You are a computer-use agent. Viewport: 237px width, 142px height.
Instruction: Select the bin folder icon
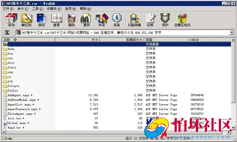[5, 54]
